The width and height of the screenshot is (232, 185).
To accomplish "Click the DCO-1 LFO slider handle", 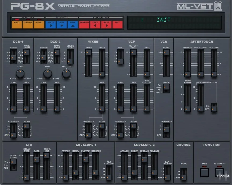I will pos(13,109).
